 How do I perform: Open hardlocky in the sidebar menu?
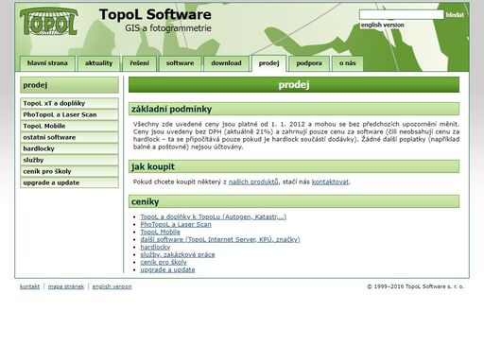coord(69,148)
